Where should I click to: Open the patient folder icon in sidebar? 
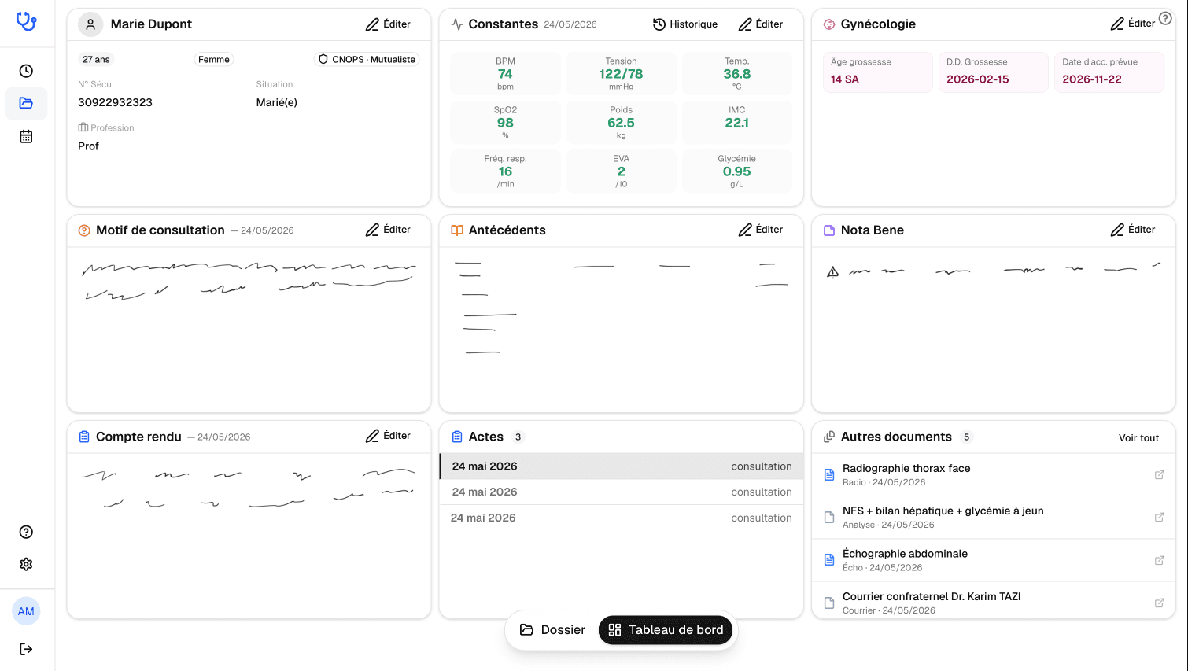point(26,103)
